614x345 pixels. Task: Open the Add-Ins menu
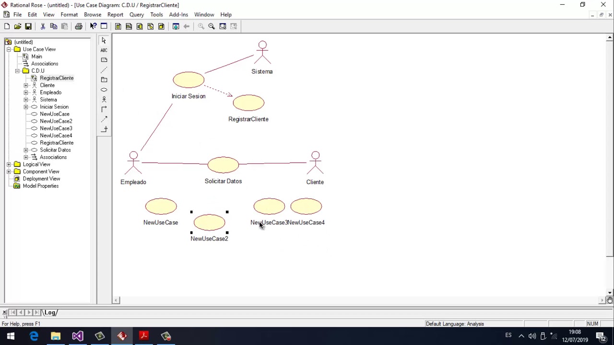pos(178,14)
